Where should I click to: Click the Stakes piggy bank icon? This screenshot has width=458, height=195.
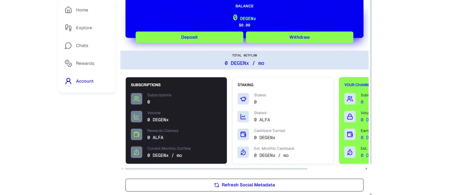[x=243, y=99]
